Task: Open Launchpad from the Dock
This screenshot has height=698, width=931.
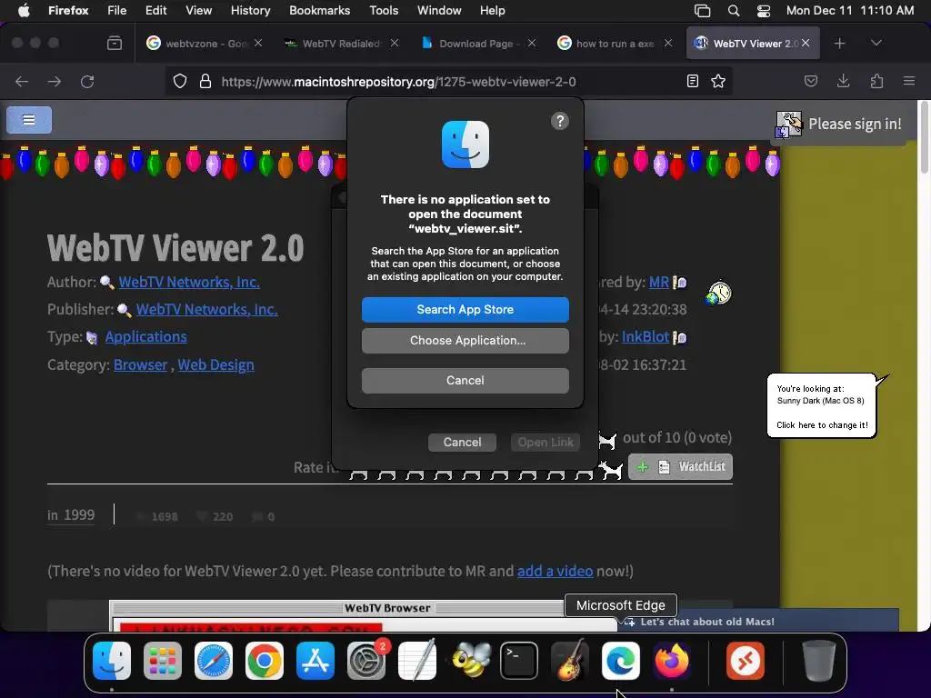Action: [163, 661]
